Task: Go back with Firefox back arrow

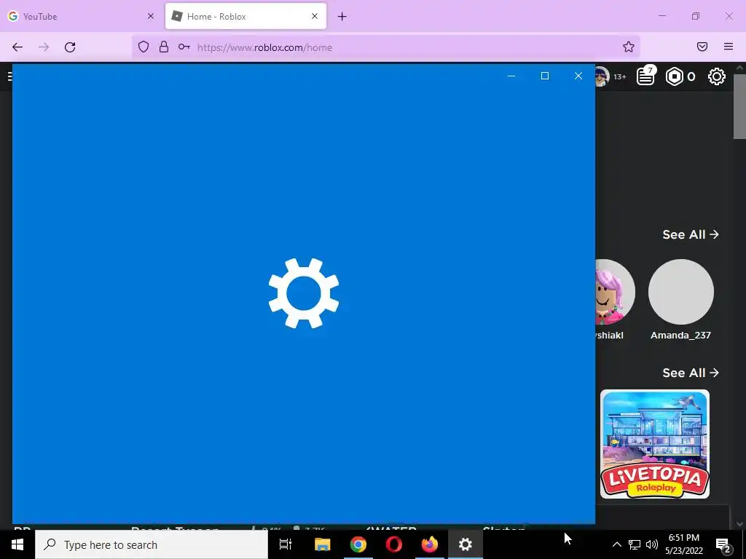Action: tap(17, 47)
